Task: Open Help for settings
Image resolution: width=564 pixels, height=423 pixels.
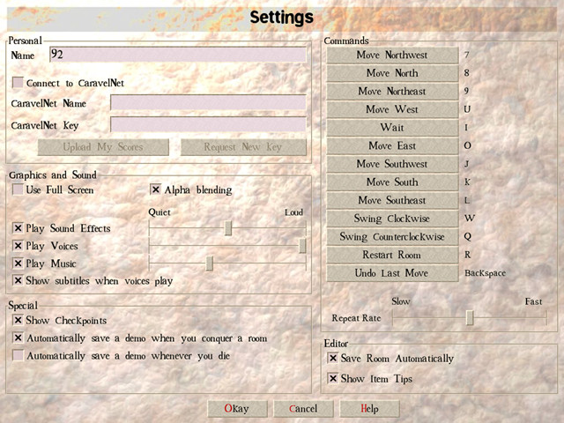Action: 369,409
